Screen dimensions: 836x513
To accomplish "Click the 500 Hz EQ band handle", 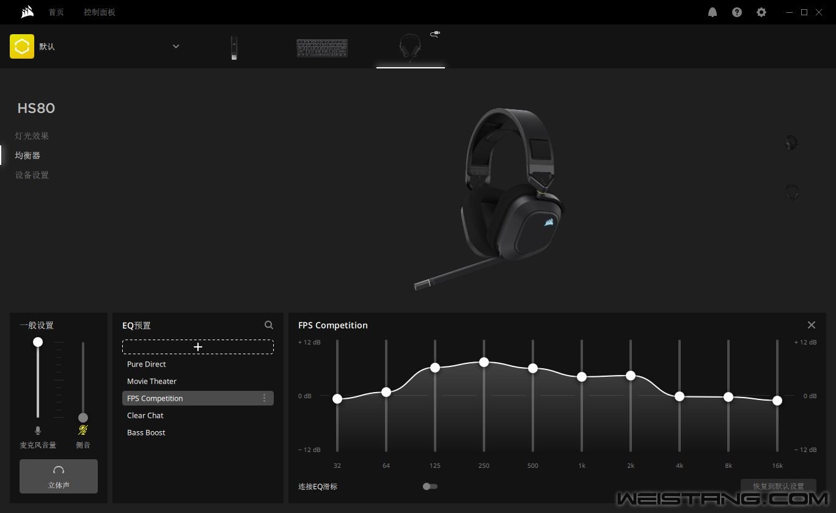I will tap(533, 368).
